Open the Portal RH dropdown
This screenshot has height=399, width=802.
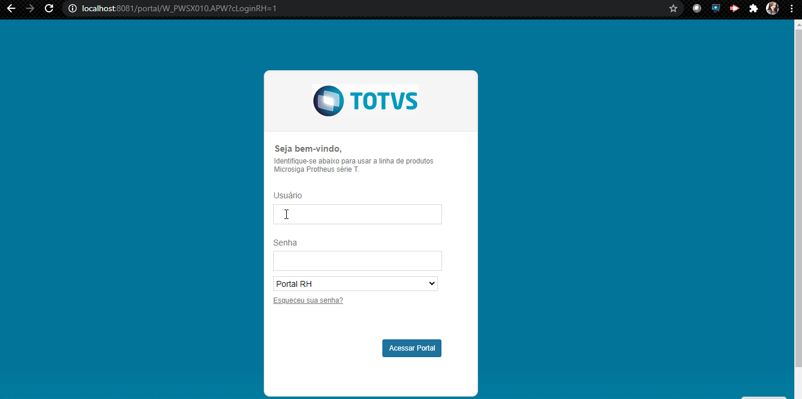[x=355, y=284]
